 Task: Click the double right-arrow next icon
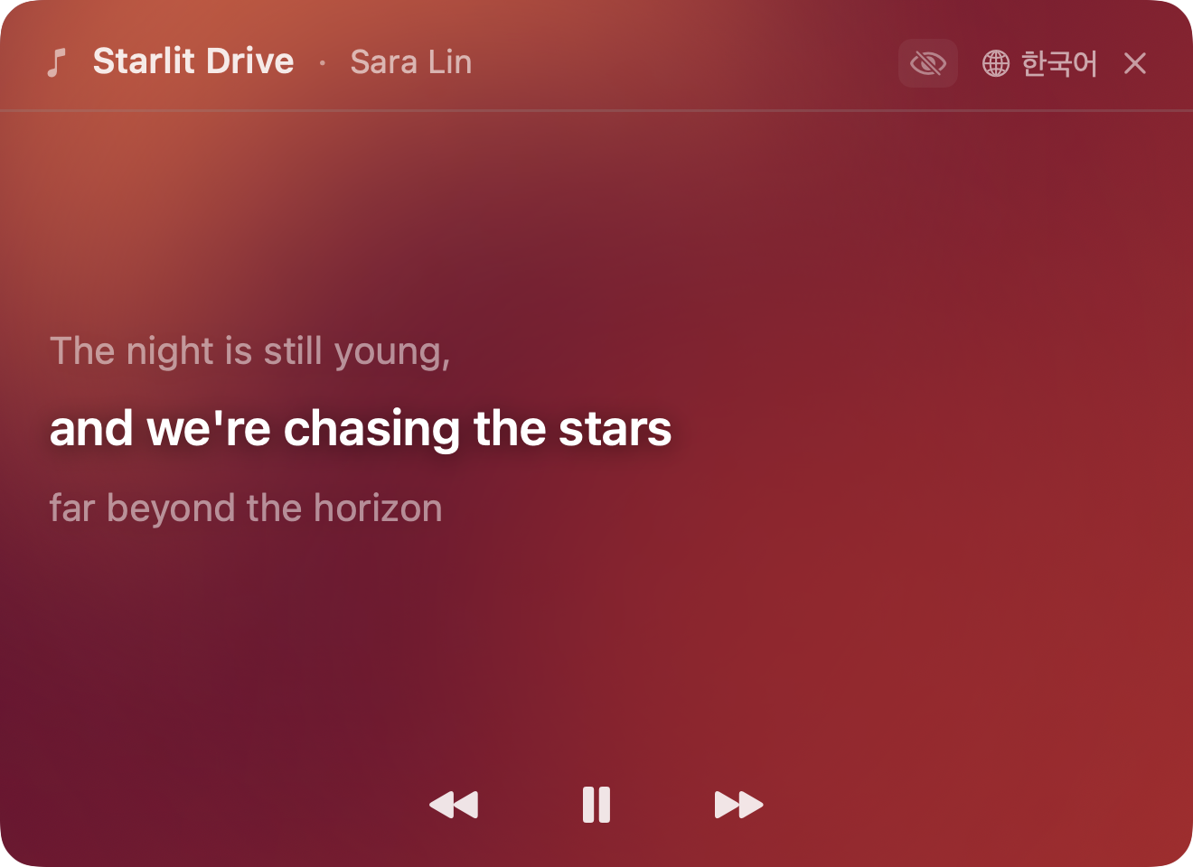point(739,805)
